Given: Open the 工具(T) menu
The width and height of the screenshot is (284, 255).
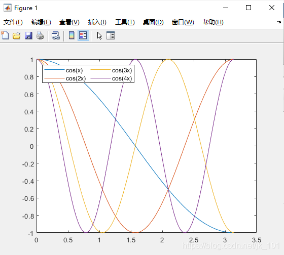Looking at the screenshot, I should pos(125,22).
